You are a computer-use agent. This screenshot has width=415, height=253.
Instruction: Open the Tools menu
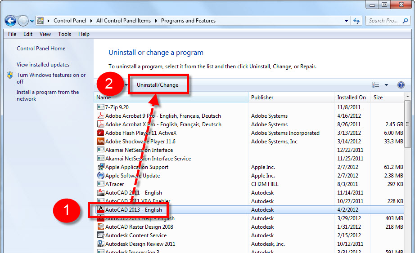point(64,34)
